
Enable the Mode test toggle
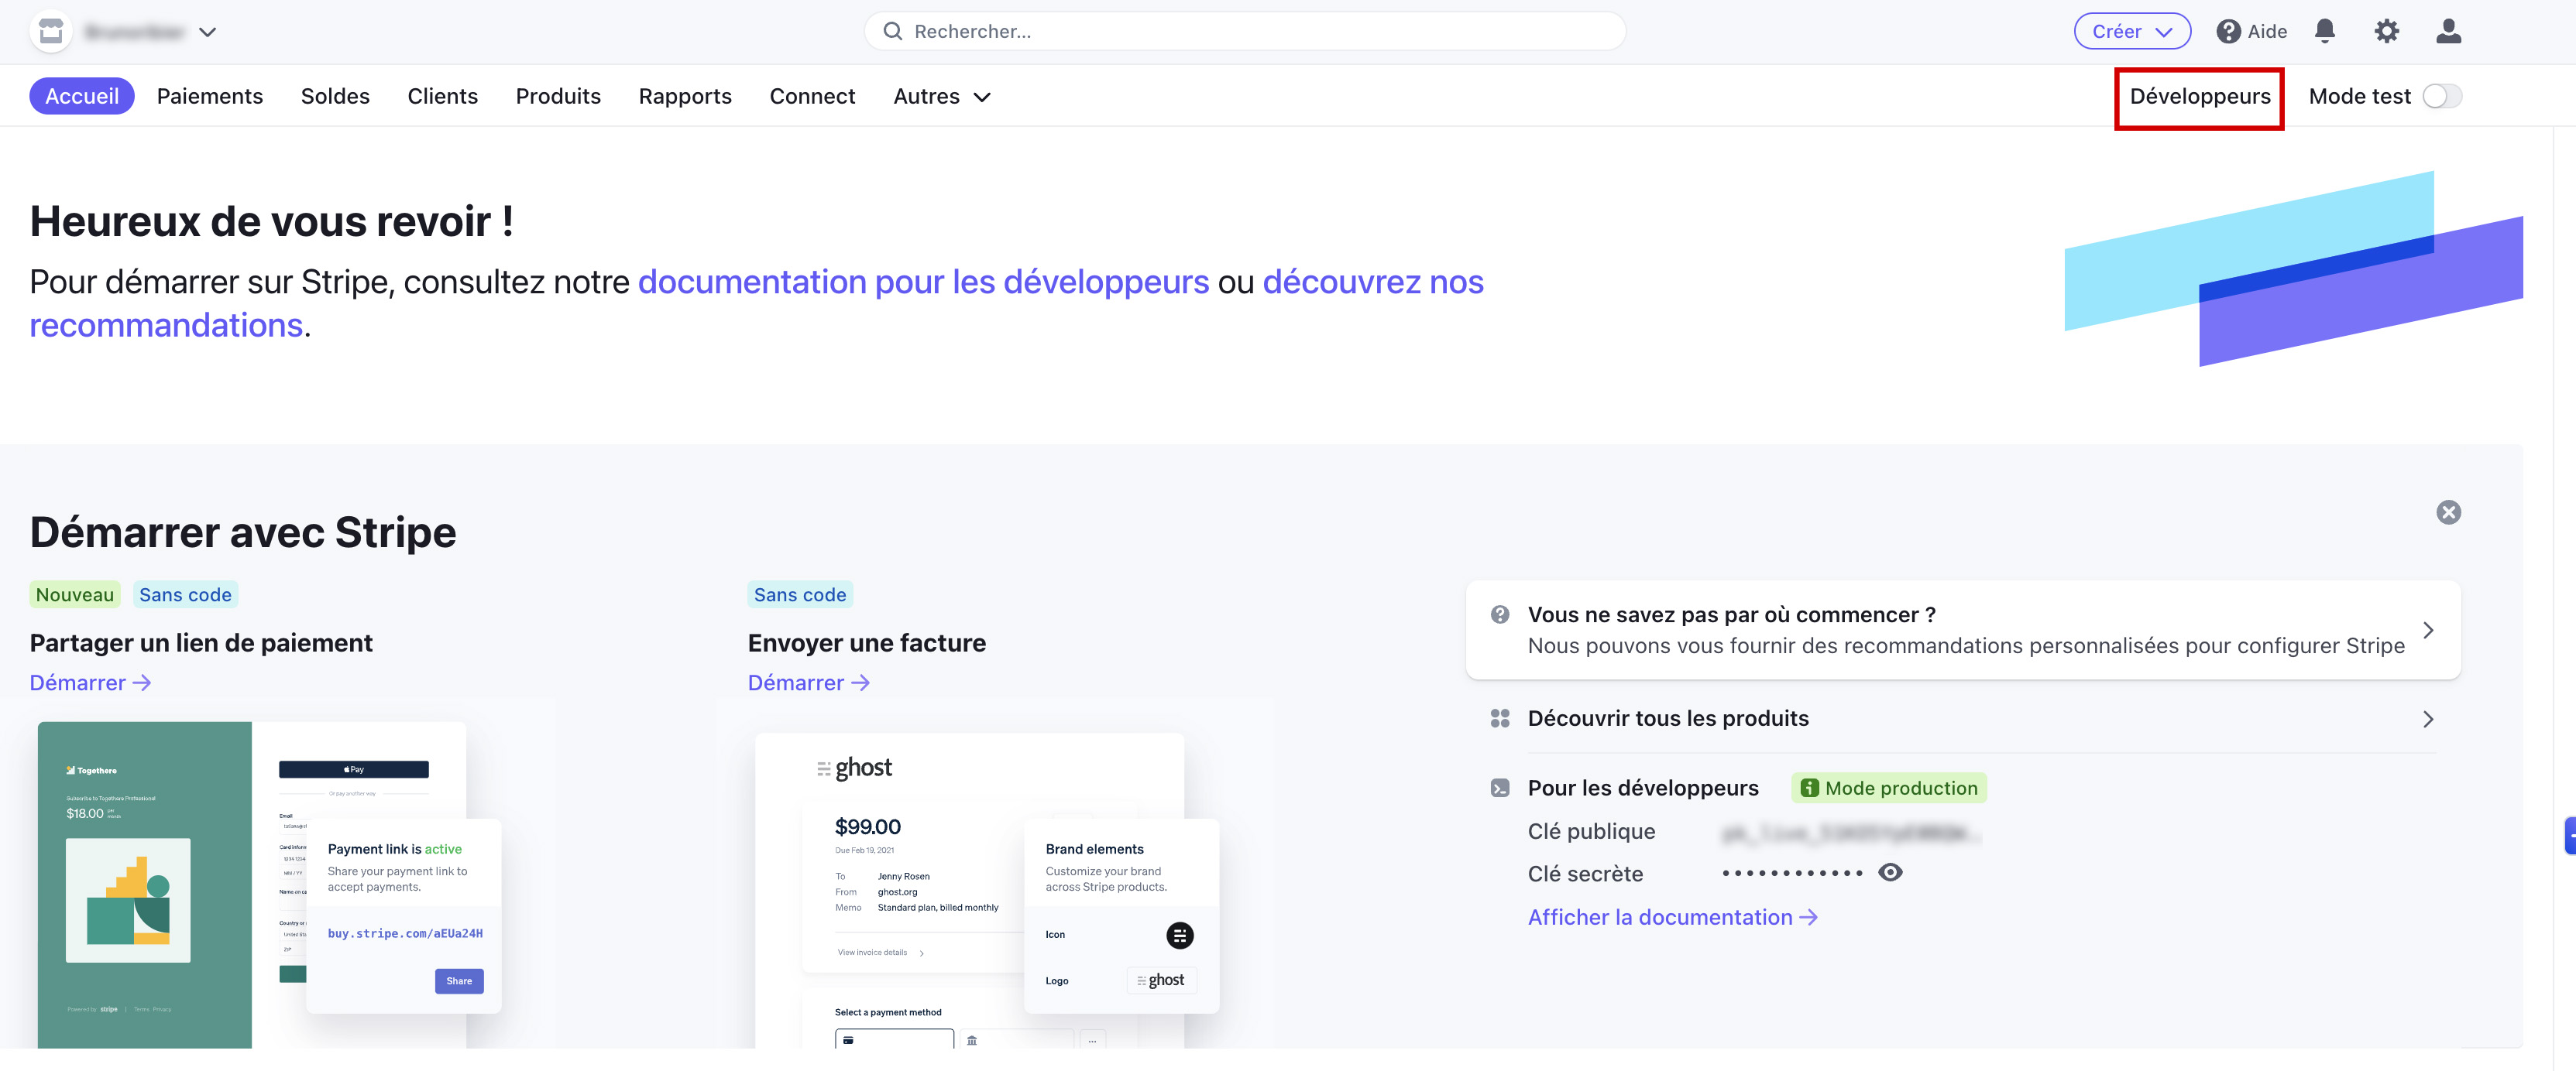2441,96
